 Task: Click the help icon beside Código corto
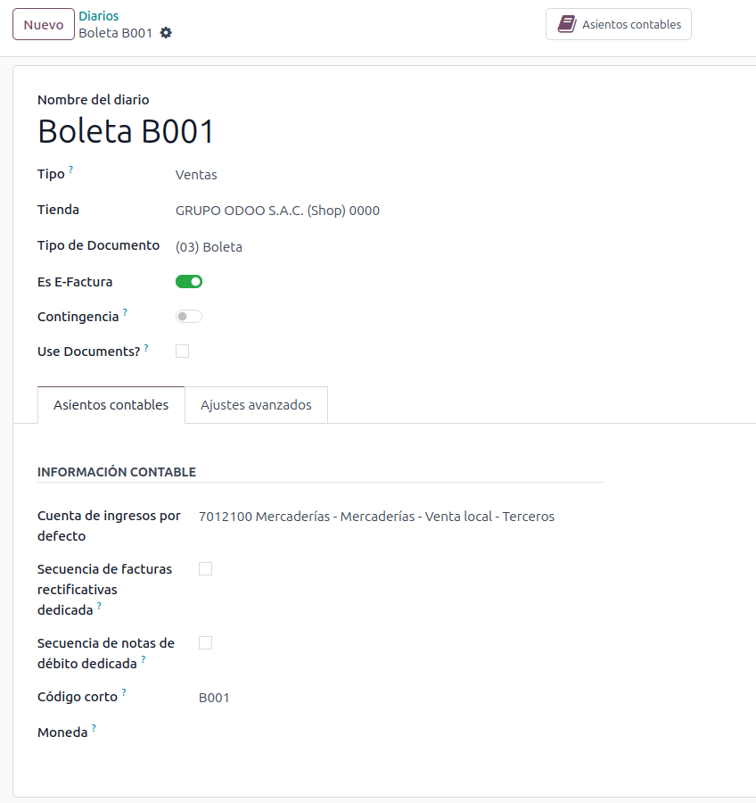[124, 692]
